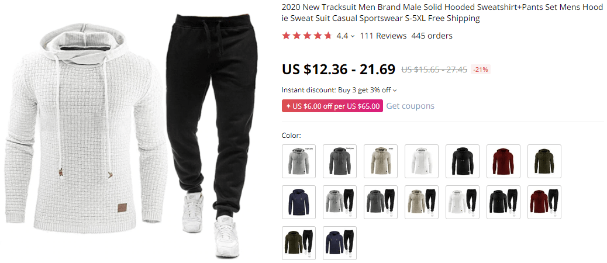Expand the 4.4 rating breakdown dropdown

(345, 36)
